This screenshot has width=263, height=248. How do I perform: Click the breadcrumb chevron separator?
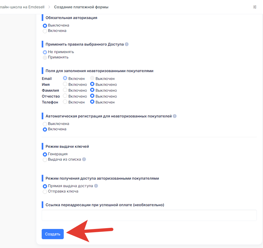pyautogui.click(x=49, y=7)
